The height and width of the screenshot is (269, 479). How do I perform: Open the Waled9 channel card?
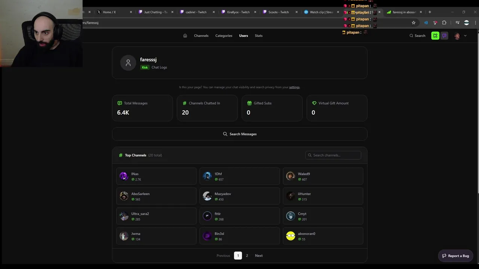point(323,176)
